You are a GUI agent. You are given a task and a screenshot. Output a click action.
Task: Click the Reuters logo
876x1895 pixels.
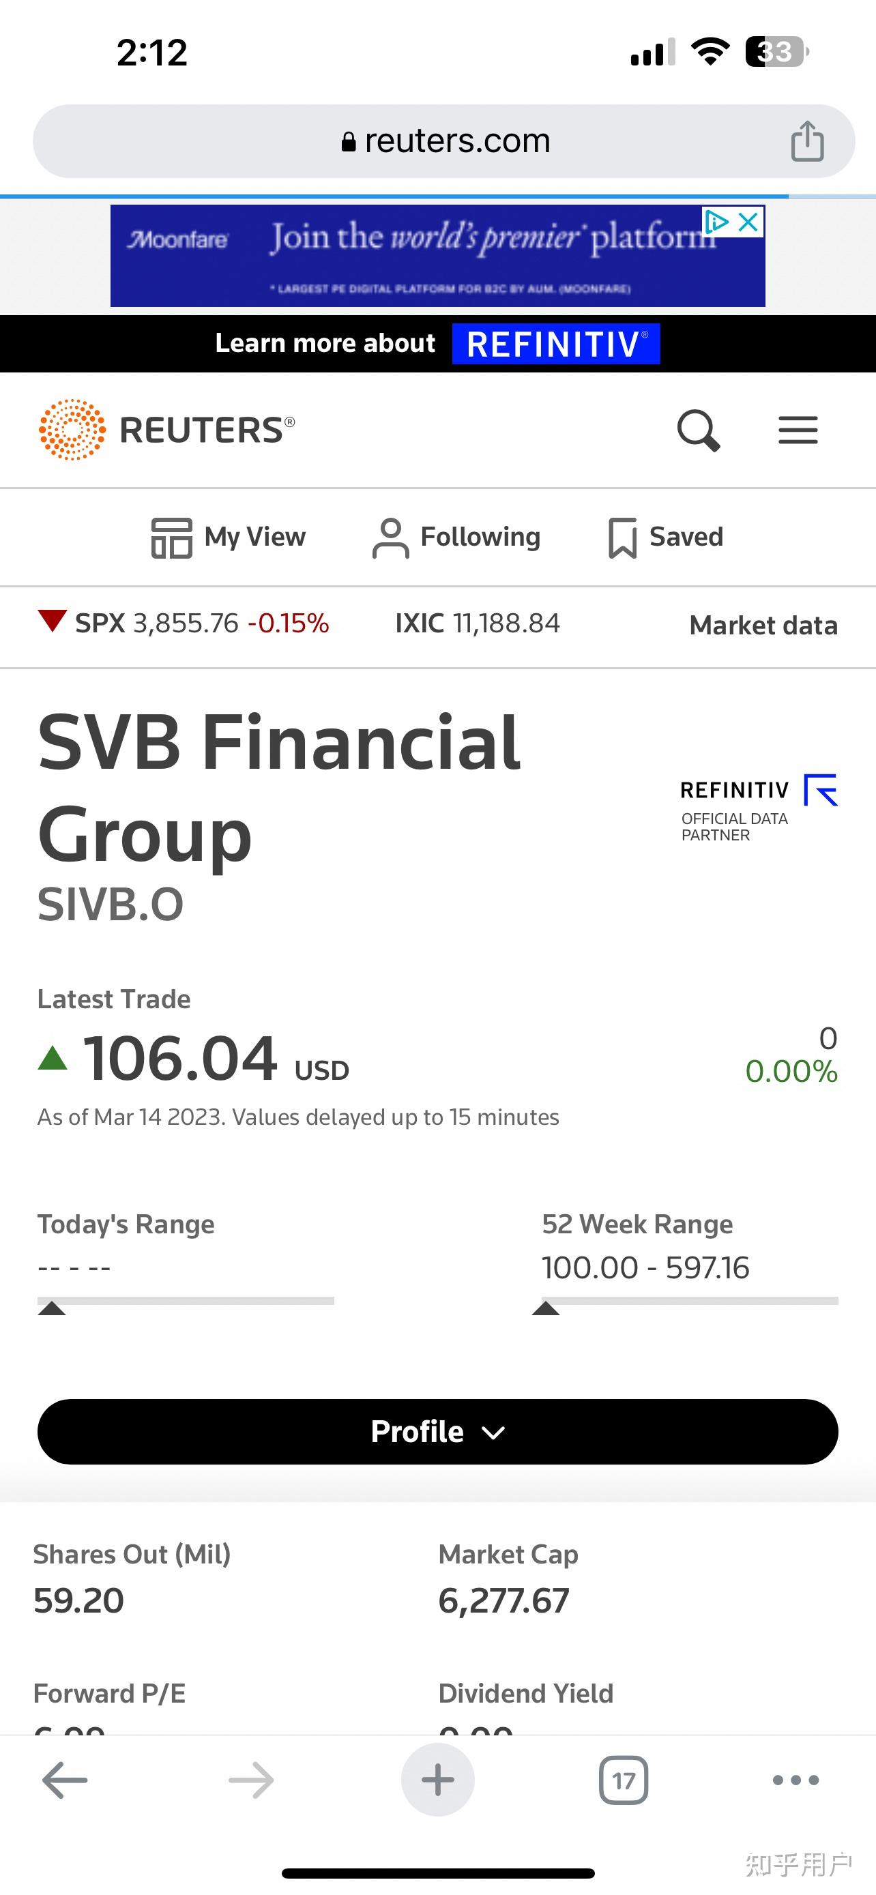(x=167, y=430)
